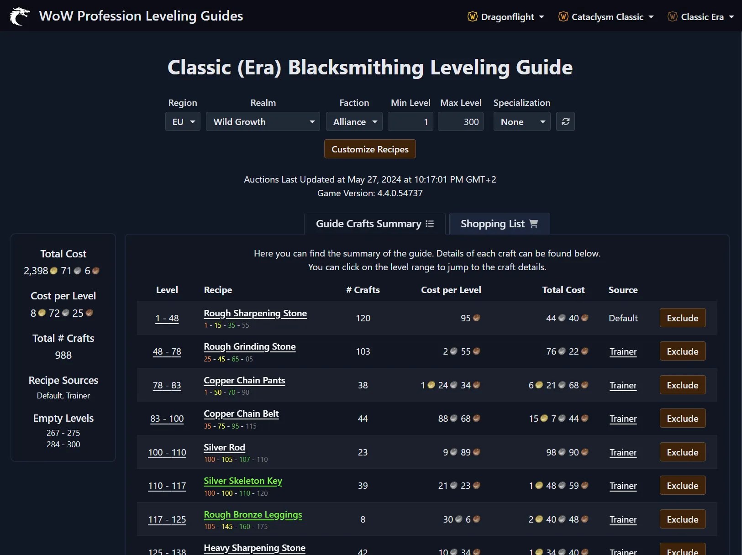Expand the Specialization dropdown set to None
Viewport: 742px width, 555px height.
click(521, 121)
